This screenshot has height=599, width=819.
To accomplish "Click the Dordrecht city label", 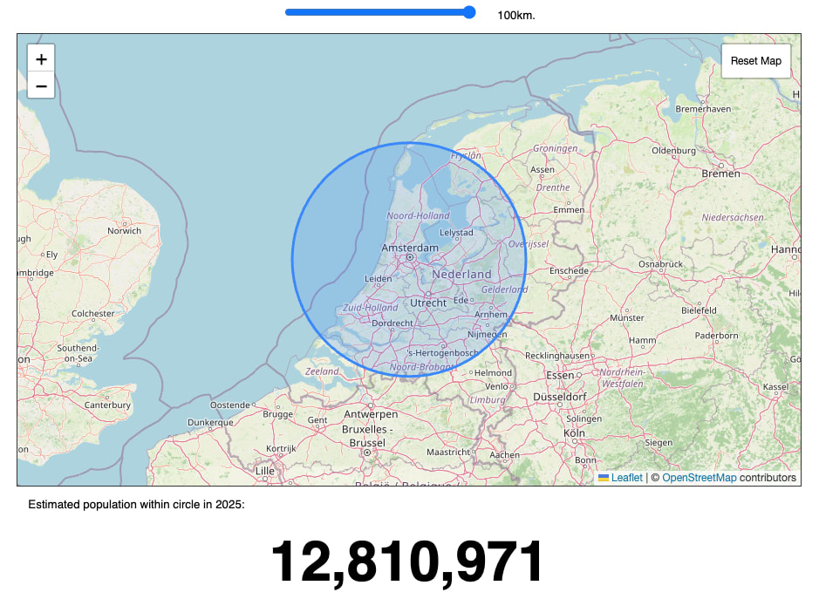I will pyautogui.click(x=392, y=323).
